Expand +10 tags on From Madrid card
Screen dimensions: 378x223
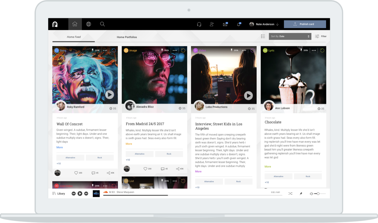[128, 160]
